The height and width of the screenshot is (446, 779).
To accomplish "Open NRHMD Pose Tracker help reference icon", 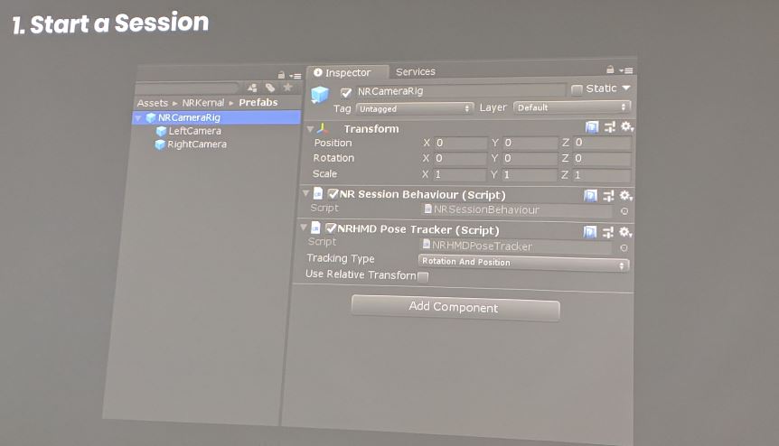I will [591, 232].
